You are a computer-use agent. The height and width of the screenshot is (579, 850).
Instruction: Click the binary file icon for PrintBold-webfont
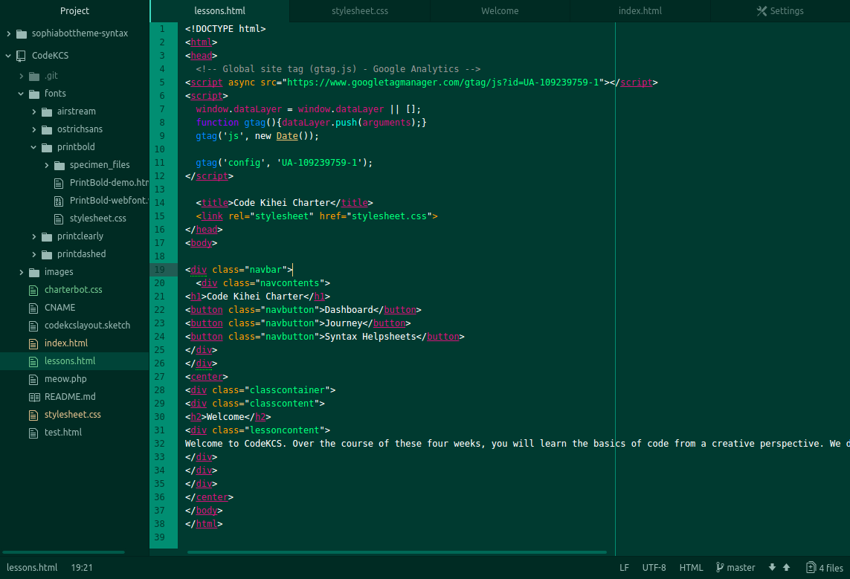tap(59, 201)
